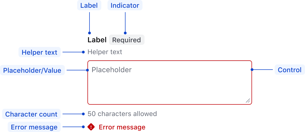Click inside the Placeholder text area
305x132 pixels.
coord(169,82)
